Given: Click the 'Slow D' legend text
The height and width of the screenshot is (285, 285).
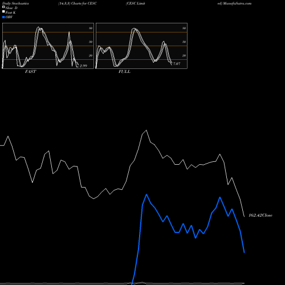Looking at the screenshot, I should click(x=11, y=8).
